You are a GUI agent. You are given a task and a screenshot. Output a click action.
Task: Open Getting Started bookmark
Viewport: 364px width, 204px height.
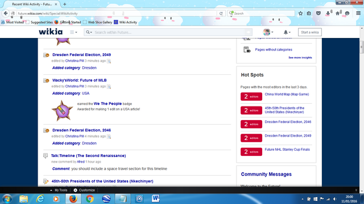[x=68, y=22]
